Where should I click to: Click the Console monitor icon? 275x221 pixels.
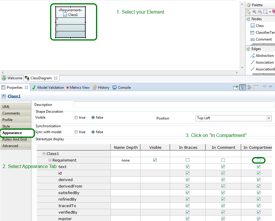114,87
